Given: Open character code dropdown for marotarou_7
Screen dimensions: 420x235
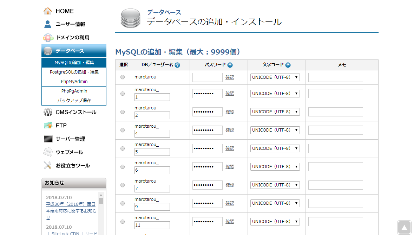Looking at the screenshot, I should (275, 185).
